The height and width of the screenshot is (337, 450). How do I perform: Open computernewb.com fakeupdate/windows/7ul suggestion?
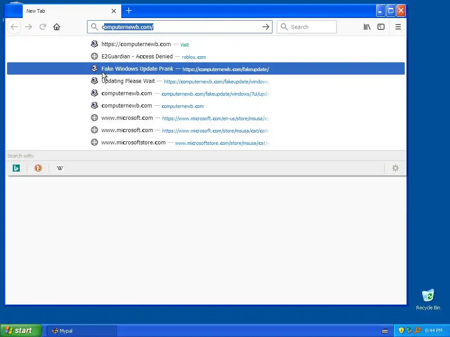206,93
